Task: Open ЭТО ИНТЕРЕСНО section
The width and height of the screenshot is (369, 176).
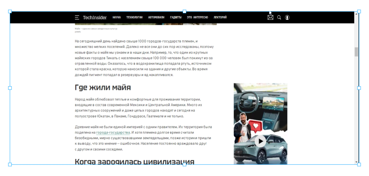Action: coord(197,18)
